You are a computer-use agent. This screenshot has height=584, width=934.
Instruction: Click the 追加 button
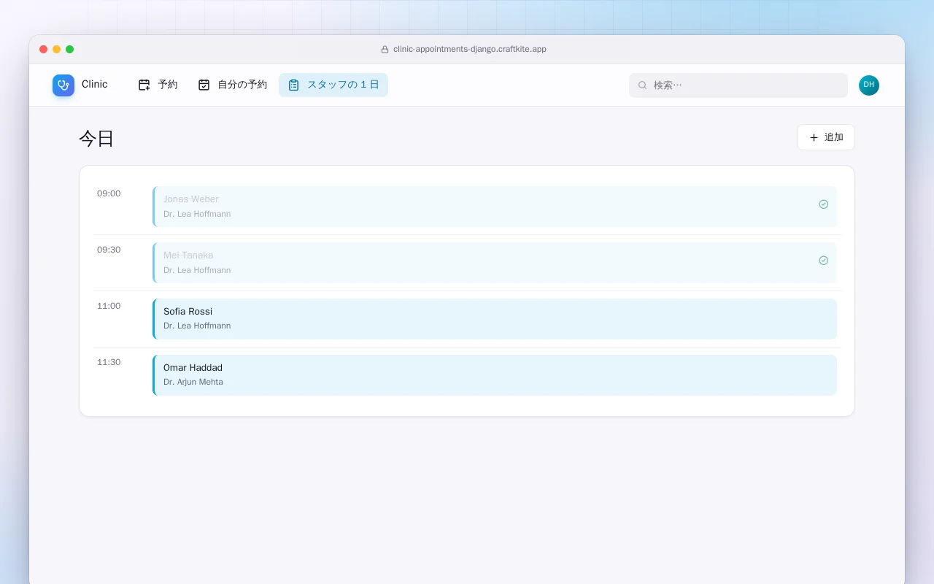coord(826,137)
